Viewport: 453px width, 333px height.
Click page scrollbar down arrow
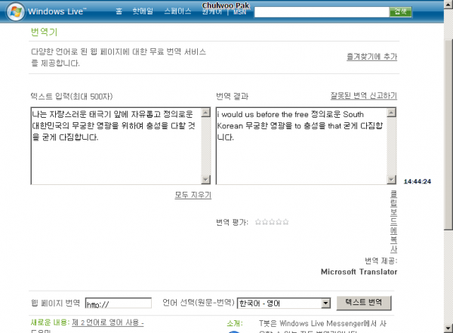(448, 328)
